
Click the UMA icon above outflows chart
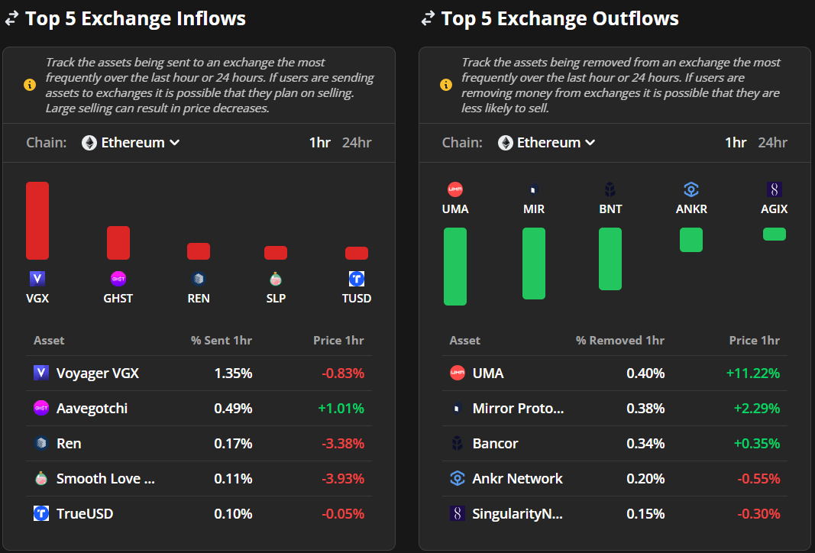click(454, 189)
